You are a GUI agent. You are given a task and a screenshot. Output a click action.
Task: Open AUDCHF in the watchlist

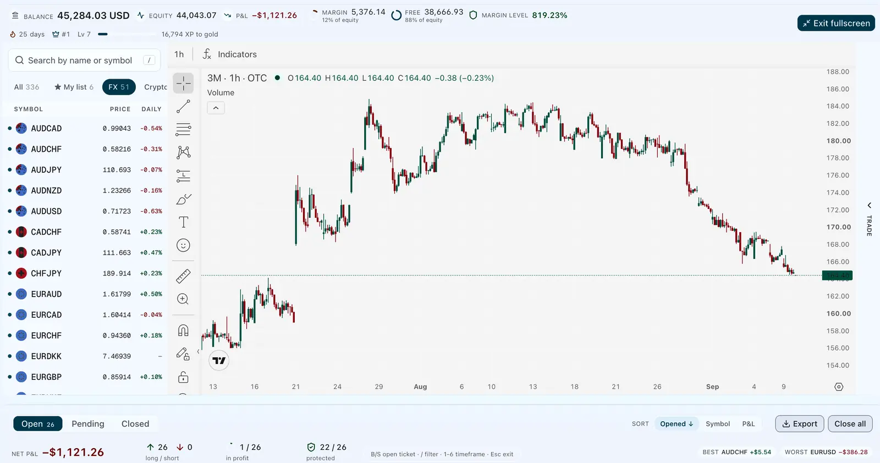[84, 149]
